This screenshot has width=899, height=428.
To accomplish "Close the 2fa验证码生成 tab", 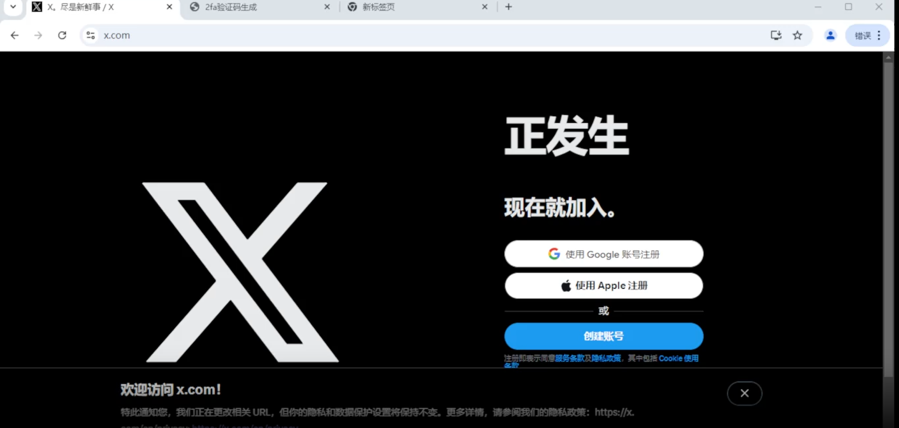I will click(x=327, y=7).
